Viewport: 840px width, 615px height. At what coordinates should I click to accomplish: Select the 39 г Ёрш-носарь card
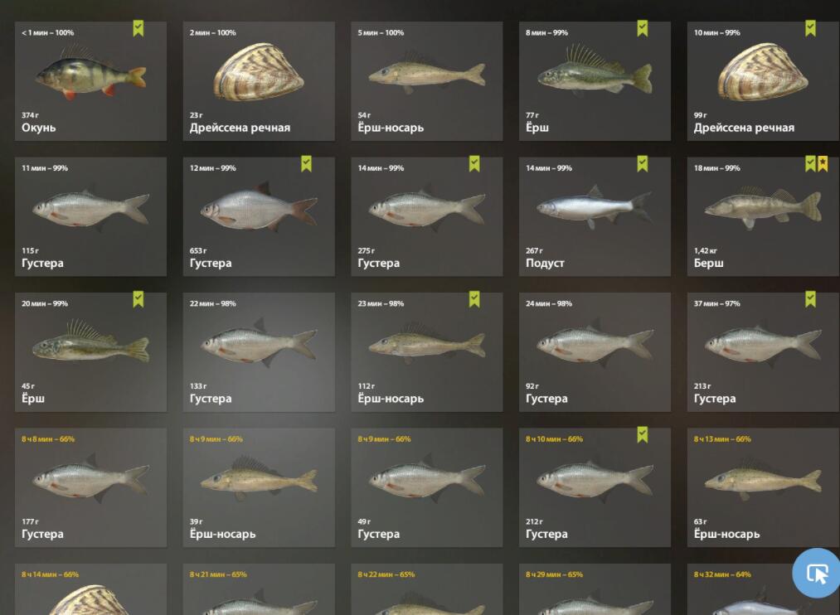(259, 487)
